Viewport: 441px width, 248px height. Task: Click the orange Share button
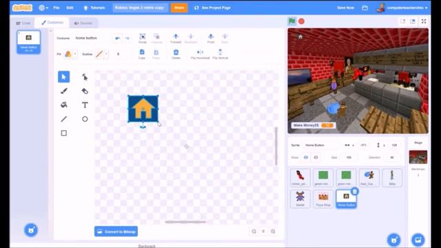tap(179, 8)
